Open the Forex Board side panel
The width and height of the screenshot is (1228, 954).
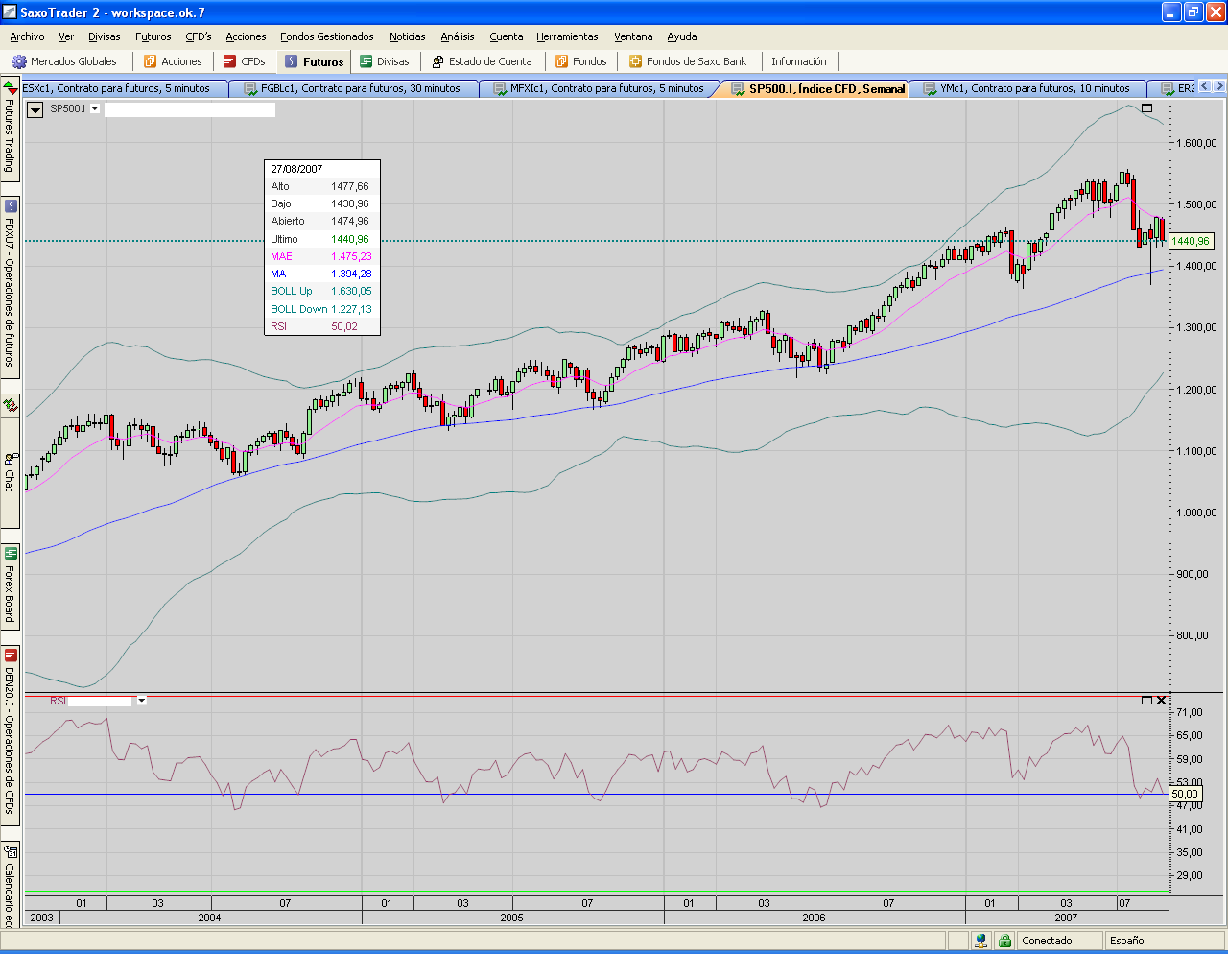pyautogui.click(x=10, y=585)
